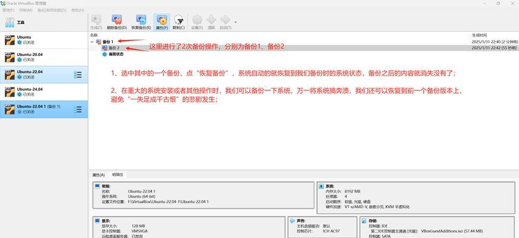
Task: Switch to the 明细(I) tab
Action: pyautogui.click(x=117, y=174)
